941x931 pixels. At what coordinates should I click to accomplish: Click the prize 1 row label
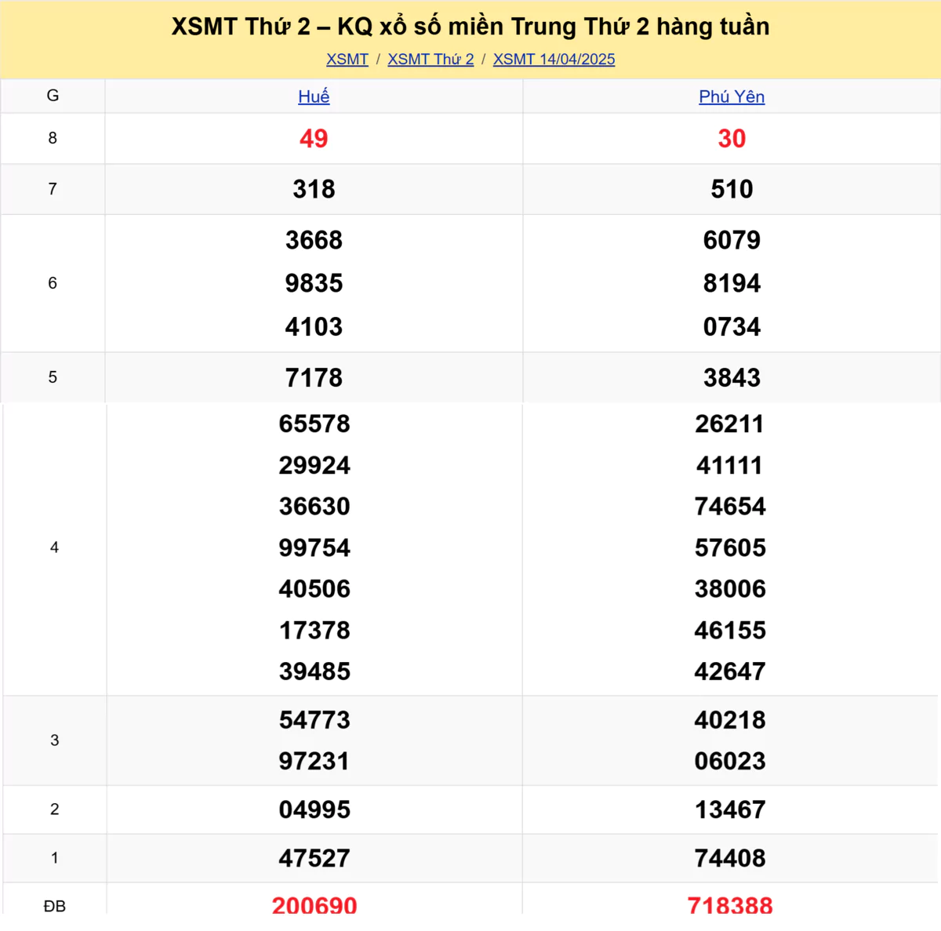(54, 858)
